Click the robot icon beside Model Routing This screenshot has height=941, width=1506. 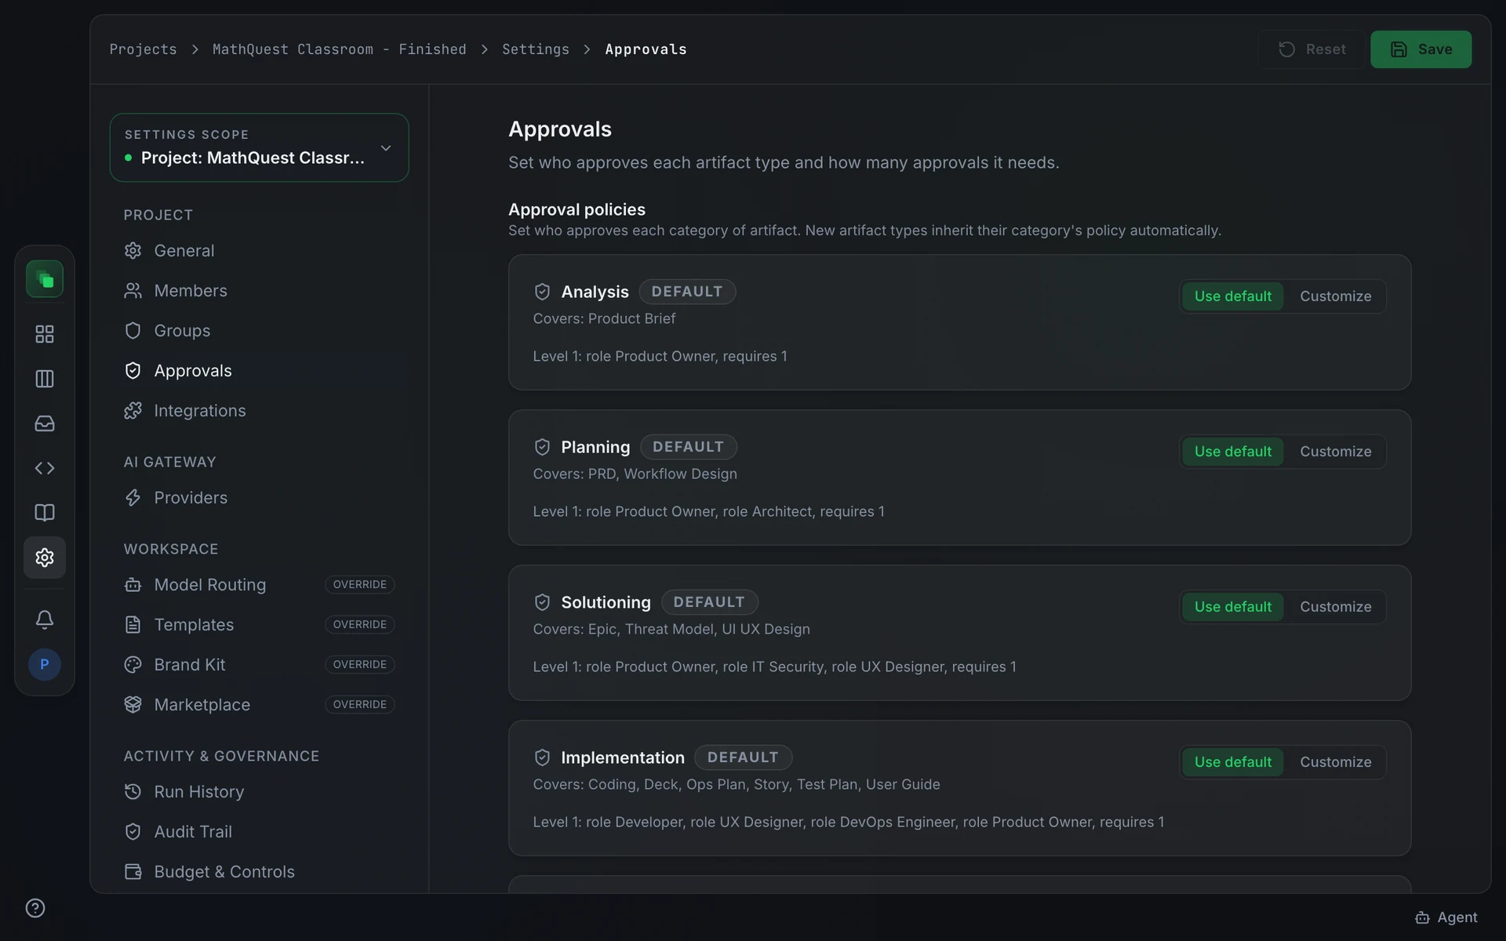(x=133, y=584)
